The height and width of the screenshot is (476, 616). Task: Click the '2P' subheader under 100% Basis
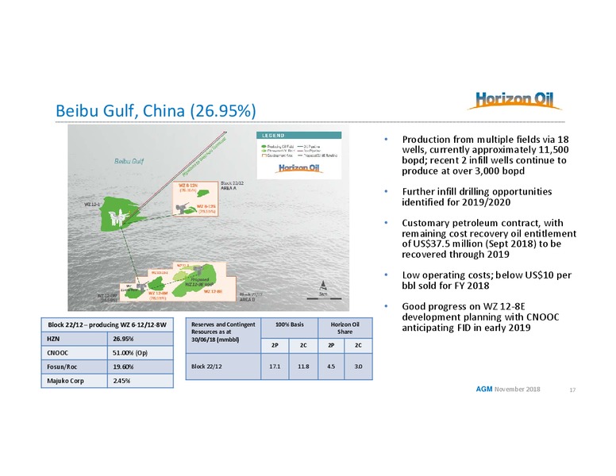pyautogui.click(x=275, y=346)
